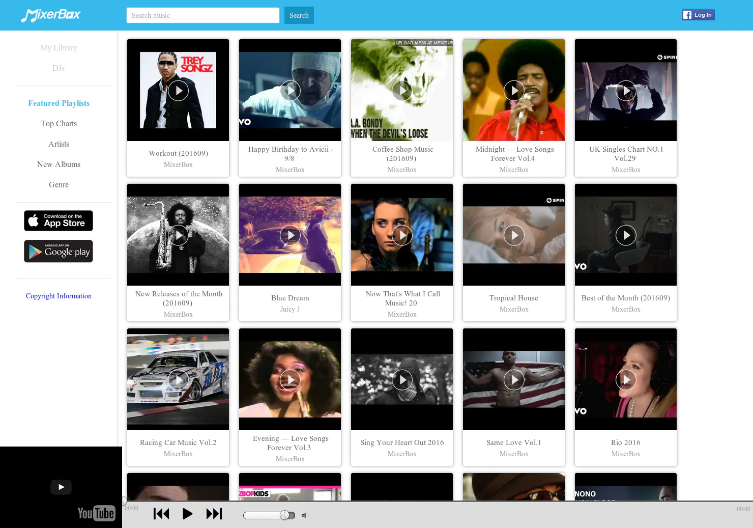The image size is (753, 528).
Task: Play Same Love Vol.1 playlist
Action: tap(514, 380)
